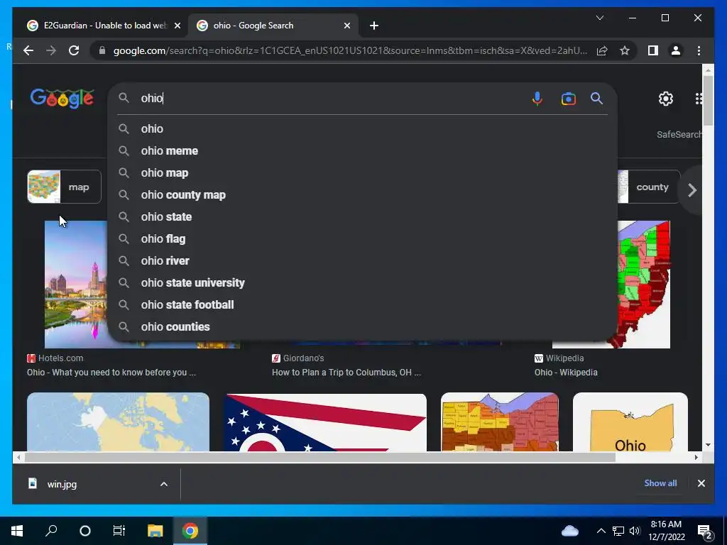Choose suggestion "ohio river"
The height and width of the screenshot is (545, 727).
[x=362, y=260]
